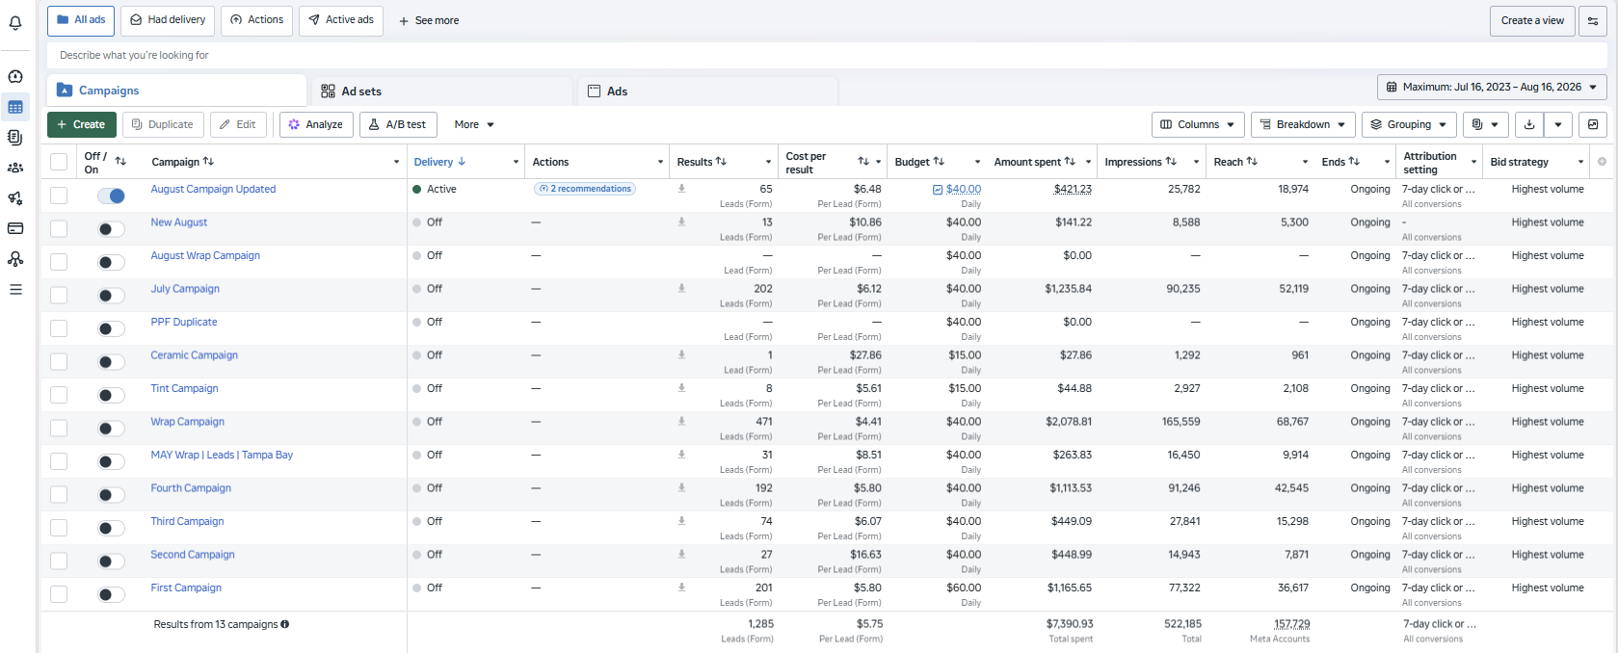1618x653 pixels.
Task: Add a column with plus icon
Action: click(1602, 162)
